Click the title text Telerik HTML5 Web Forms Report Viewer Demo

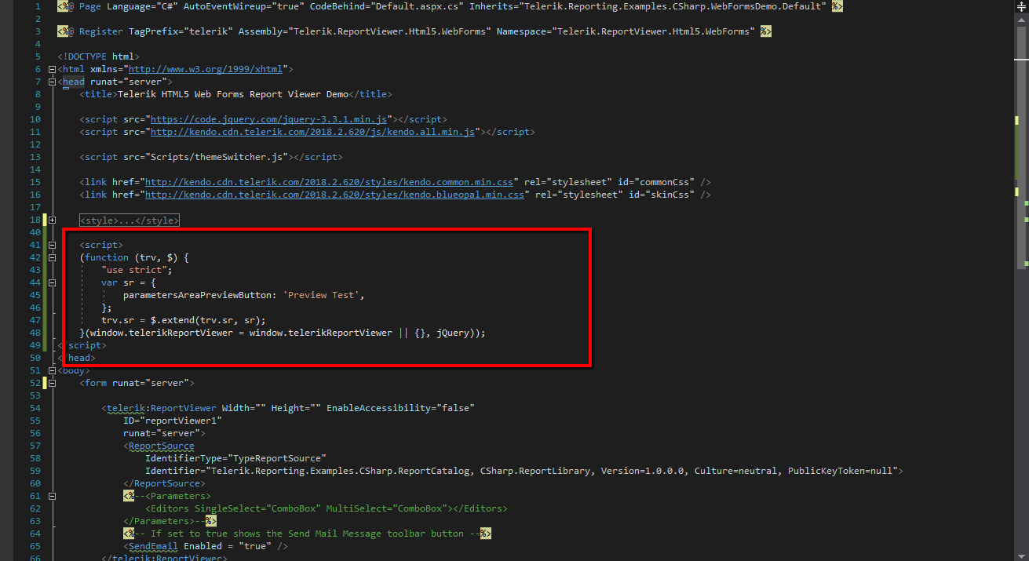232,94
